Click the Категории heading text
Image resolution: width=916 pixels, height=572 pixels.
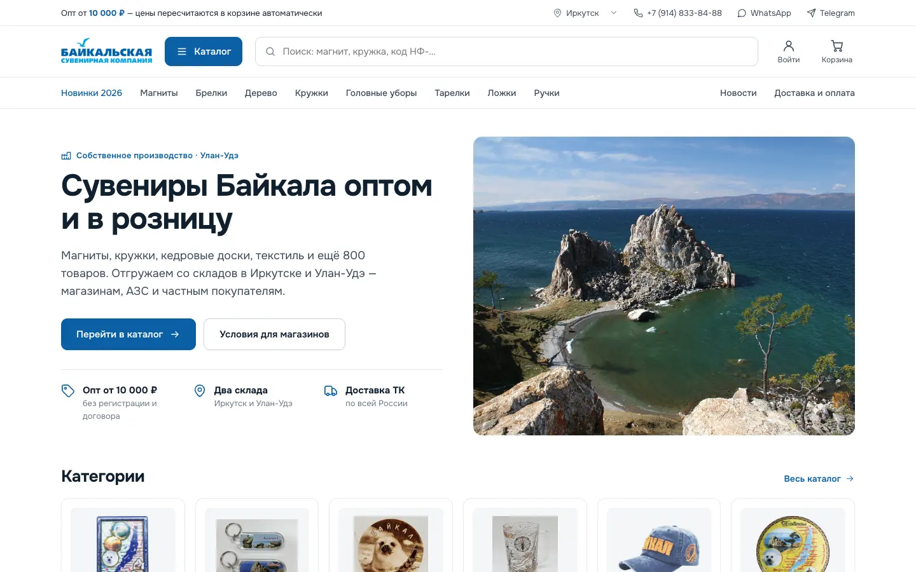[103, 477]
